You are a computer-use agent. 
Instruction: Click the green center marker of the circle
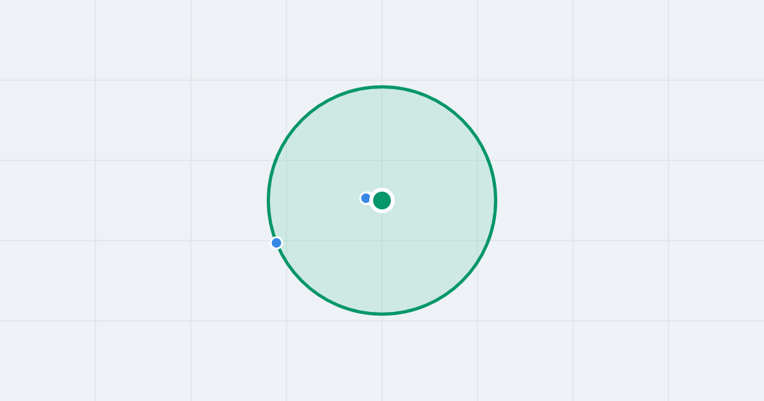click(382, 200)
